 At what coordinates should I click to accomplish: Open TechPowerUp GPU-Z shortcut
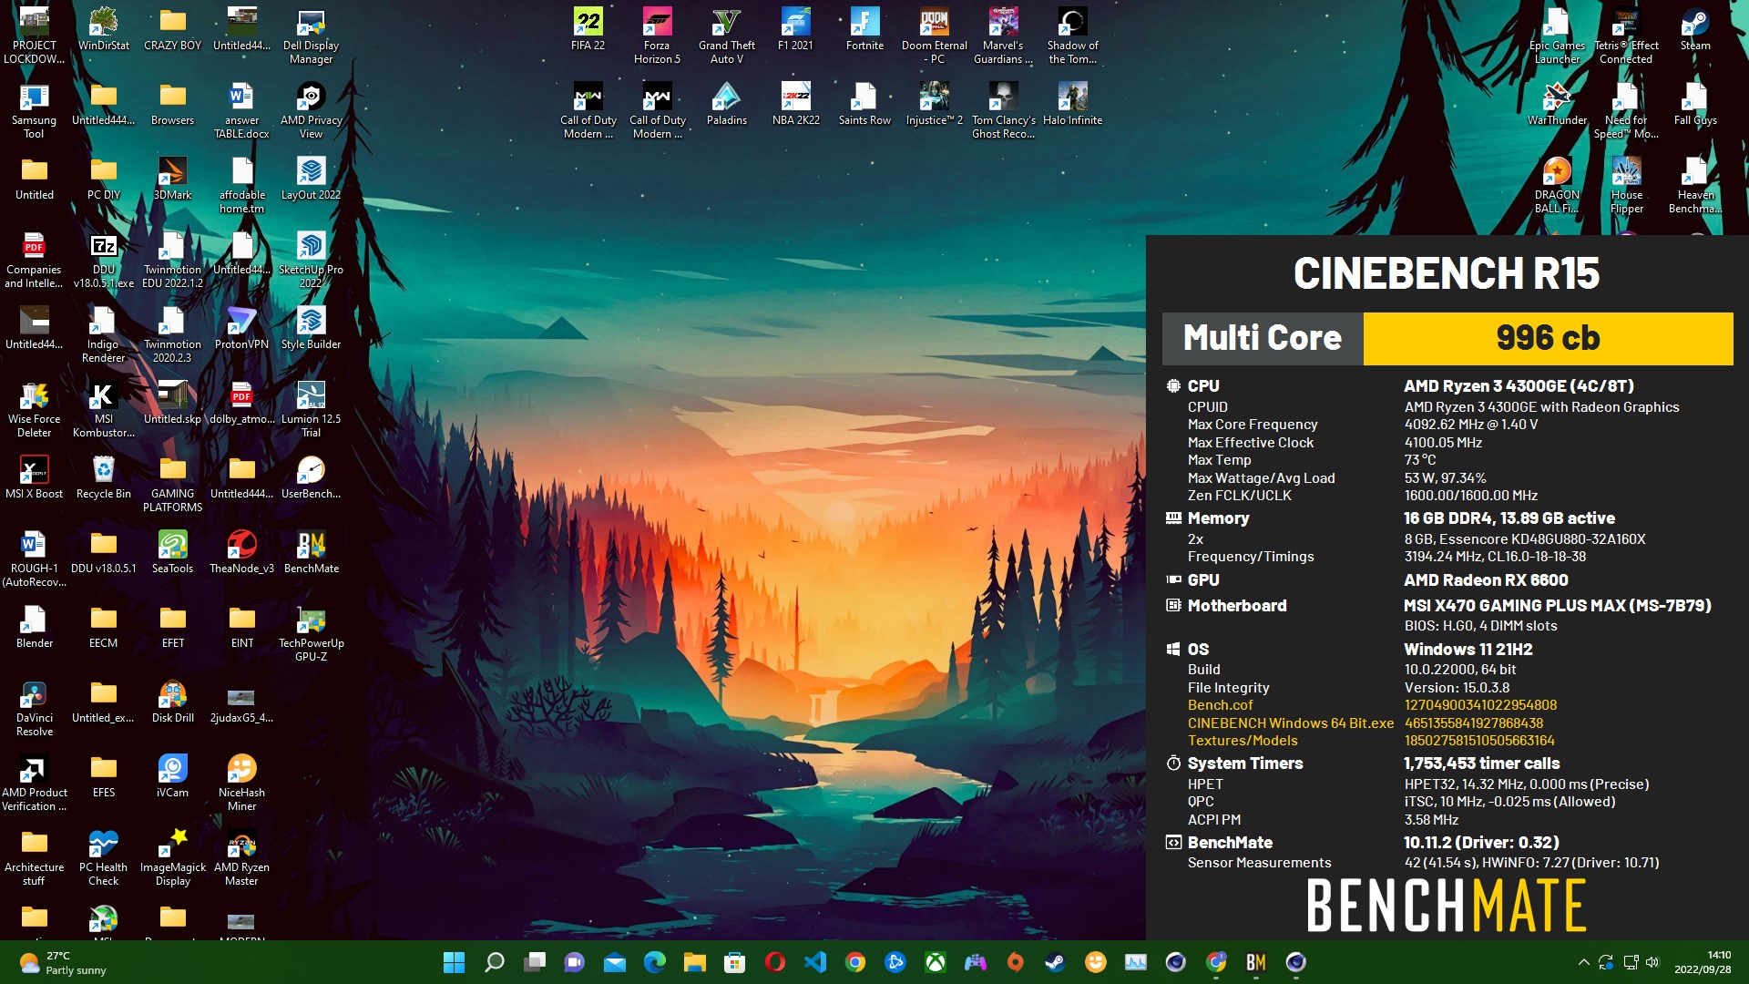tap(311, 633)
